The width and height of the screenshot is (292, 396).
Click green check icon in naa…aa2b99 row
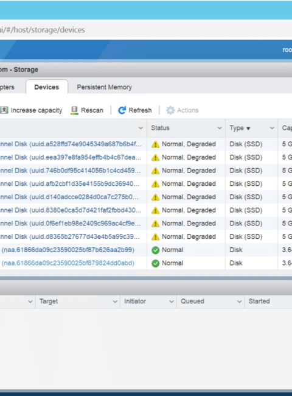[x=155, y=250]
